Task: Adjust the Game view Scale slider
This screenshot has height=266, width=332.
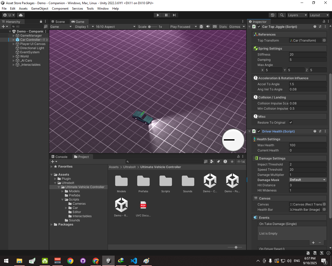Action: (x=153, y=26)
